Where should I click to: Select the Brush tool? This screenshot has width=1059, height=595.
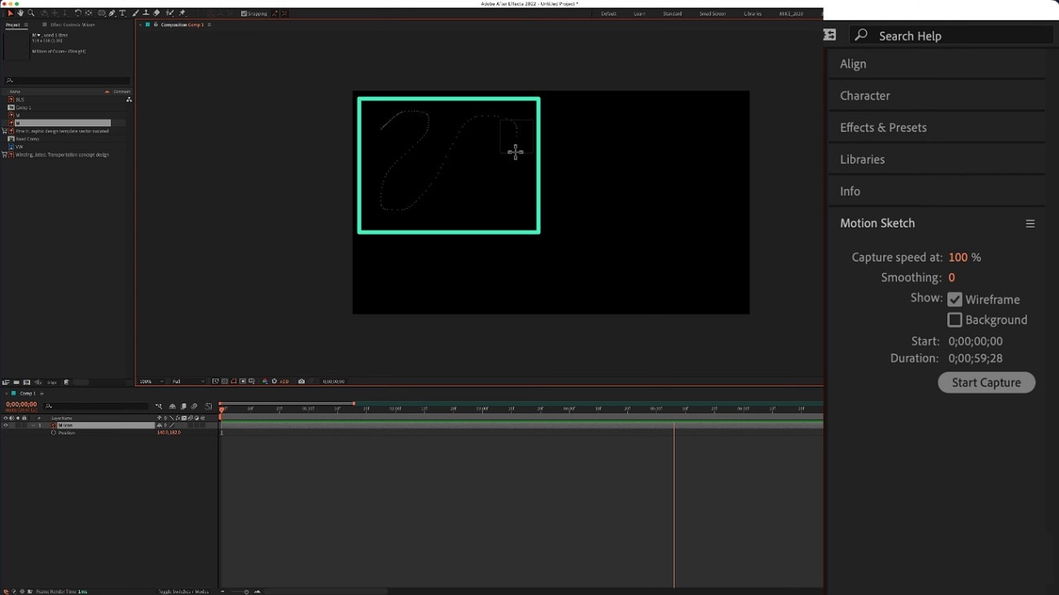coord(134,13)
